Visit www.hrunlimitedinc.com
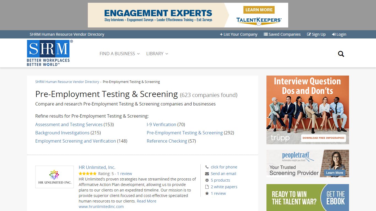376x211 pixels. 101,207
